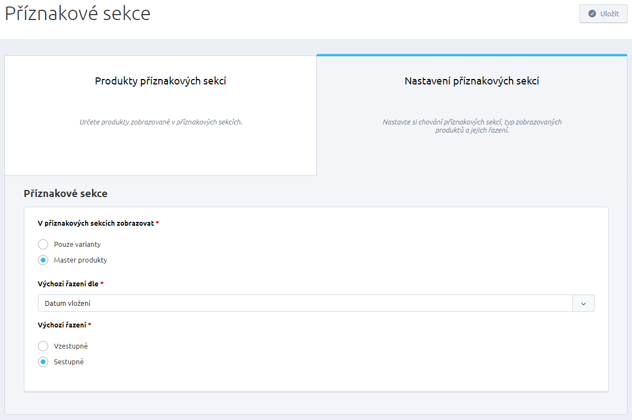Click the Příznakové sekce page title

click(78, 14)
